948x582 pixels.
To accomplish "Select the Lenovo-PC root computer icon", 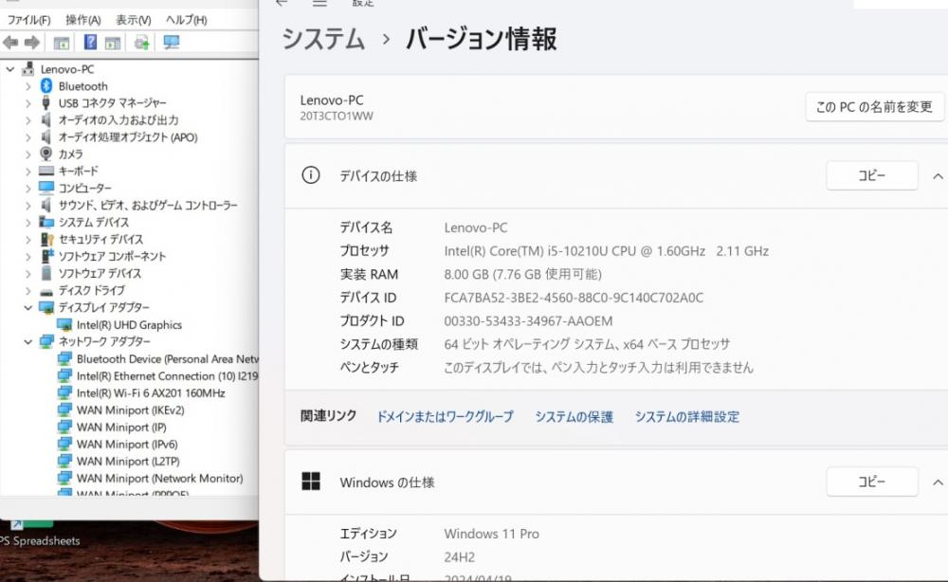I will click(27, 69).
